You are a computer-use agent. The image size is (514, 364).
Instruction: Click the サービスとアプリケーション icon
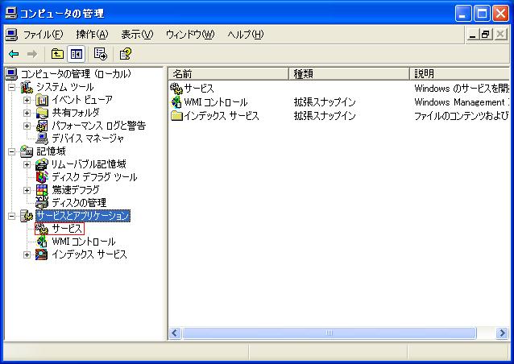point(27,216)
